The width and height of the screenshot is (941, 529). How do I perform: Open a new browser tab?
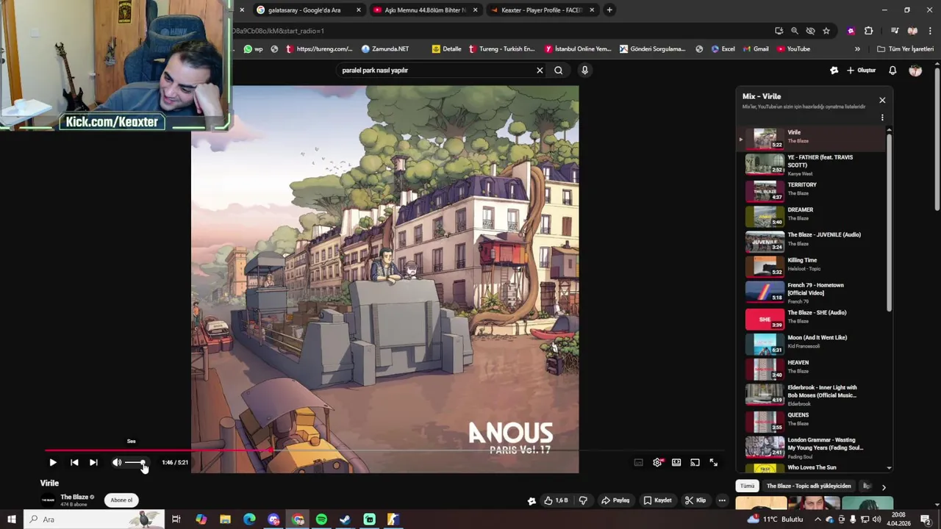tap(609, 10)
